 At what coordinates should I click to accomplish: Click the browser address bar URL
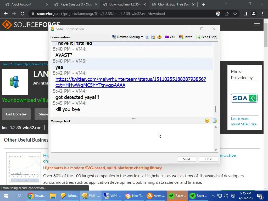(101, 14)
